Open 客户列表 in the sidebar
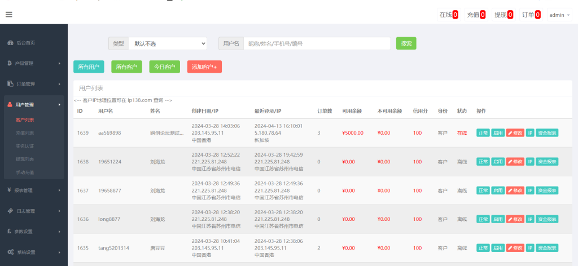This screenshot has height=266, width=578. point(25,120)
